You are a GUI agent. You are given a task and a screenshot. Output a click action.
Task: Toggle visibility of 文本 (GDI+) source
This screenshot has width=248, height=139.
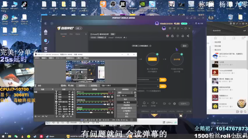(69, 107)
